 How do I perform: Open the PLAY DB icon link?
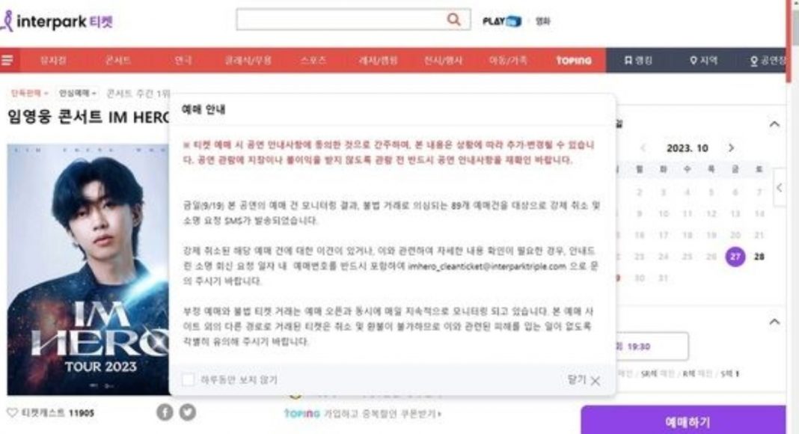pyautogui.click(x=502, y=21)
